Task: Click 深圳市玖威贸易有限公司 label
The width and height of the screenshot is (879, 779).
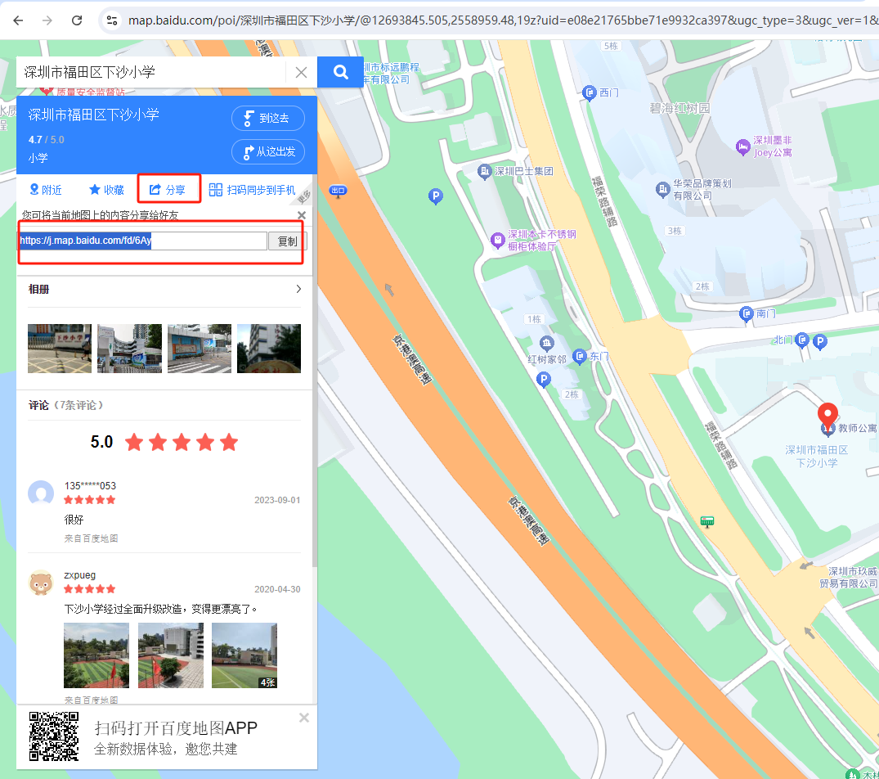Action: tap(848, 578)
